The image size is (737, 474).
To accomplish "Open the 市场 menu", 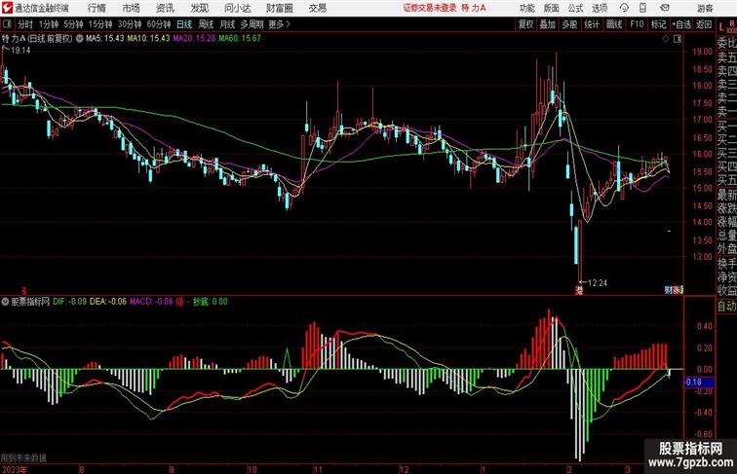I will 132,8.
